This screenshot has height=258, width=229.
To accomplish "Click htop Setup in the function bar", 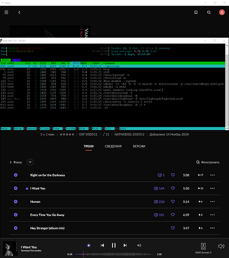I will [x=18, y=128].
